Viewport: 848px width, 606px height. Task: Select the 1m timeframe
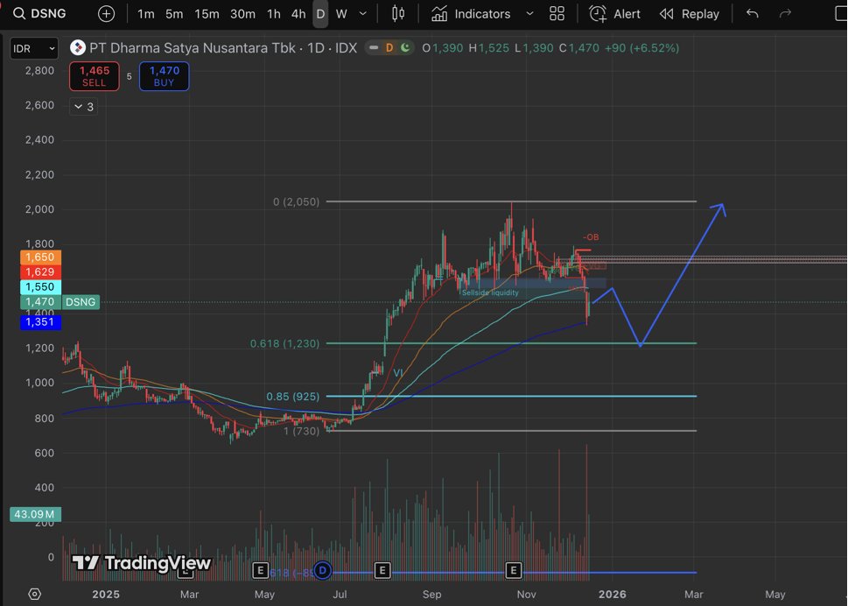point(145,13)
